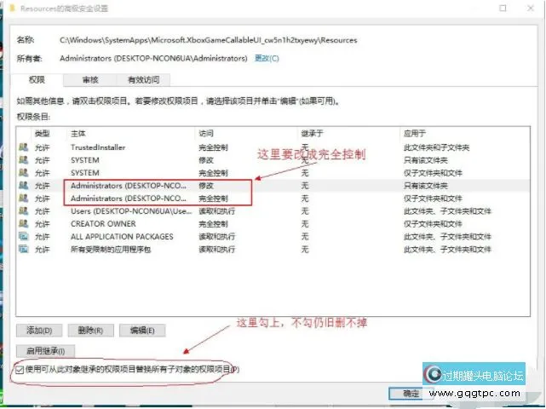The height and width of the screenshot is (409, 546).
Task: Click the package icon beside ALL APPLICATION PACKAGES
Action: (x=23, y=237)
